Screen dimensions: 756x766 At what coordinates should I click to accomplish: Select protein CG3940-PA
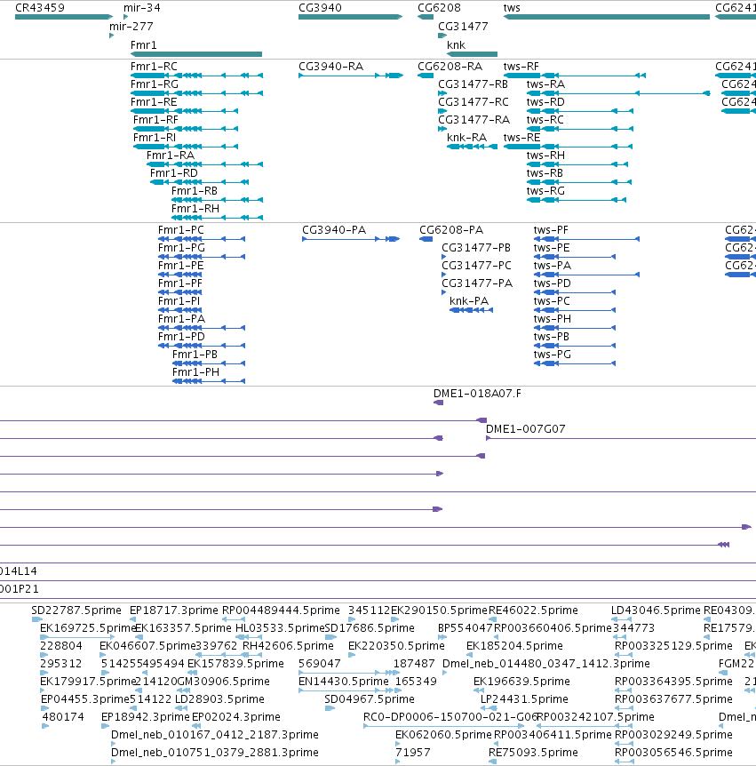click(x=351, y=239)
